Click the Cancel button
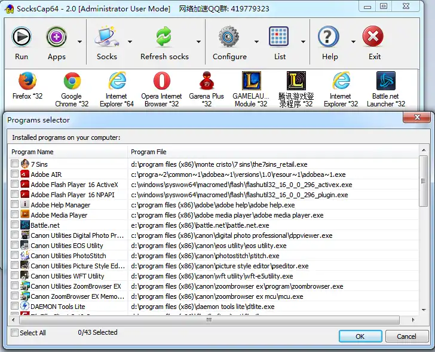 [x=406, y=336]
